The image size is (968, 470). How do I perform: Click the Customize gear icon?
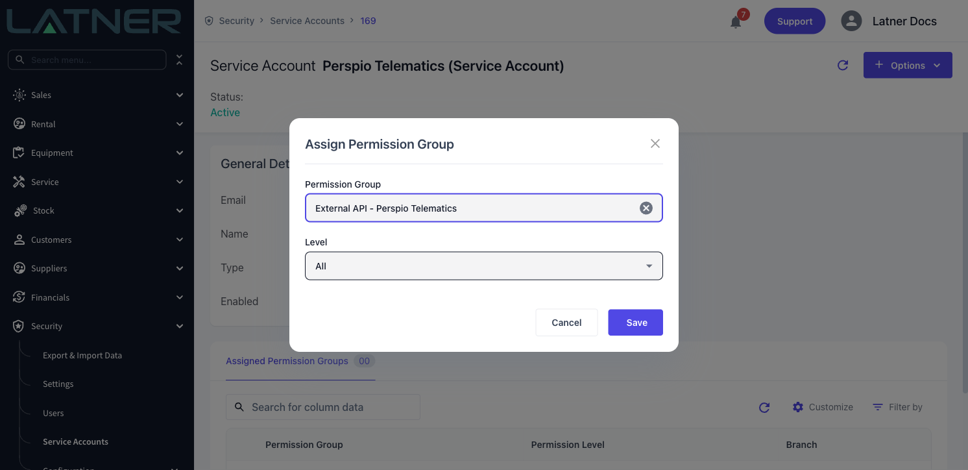point(798,407)
